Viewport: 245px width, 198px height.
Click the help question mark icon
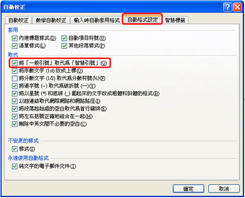click(227, 7)
